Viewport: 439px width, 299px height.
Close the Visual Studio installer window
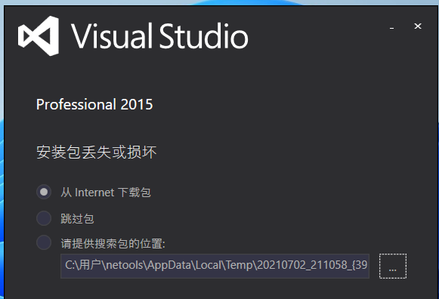(x=418, y=26)
